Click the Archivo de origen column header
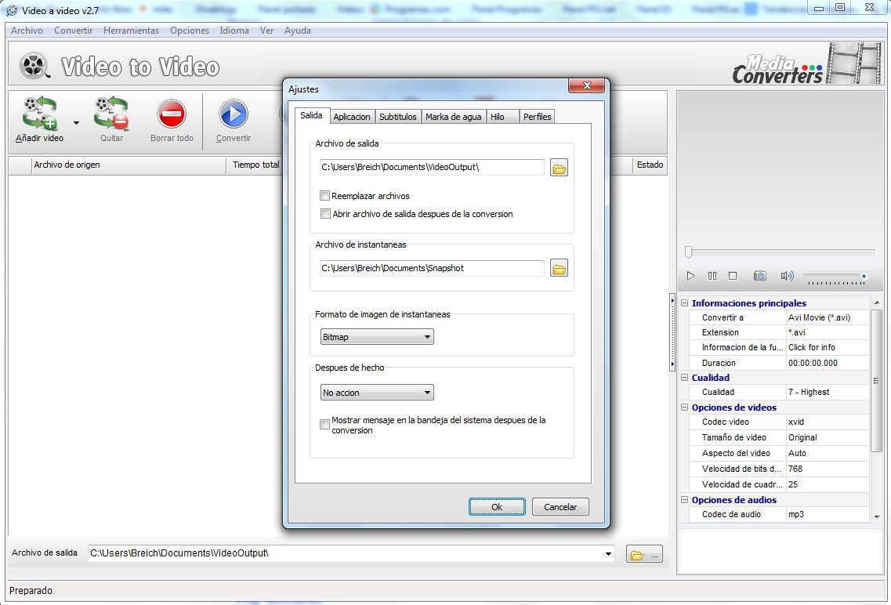 [x=129, y=165]
